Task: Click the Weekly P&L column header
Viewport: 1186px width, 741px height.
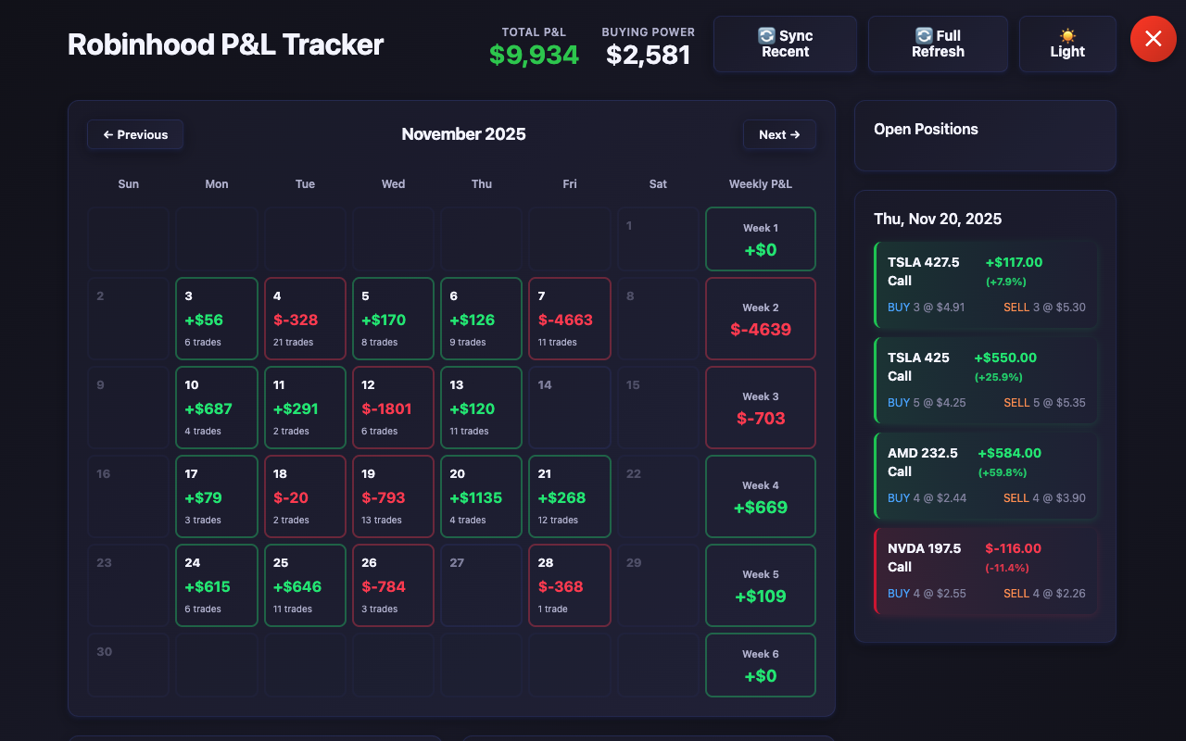Action: [761, 183]
